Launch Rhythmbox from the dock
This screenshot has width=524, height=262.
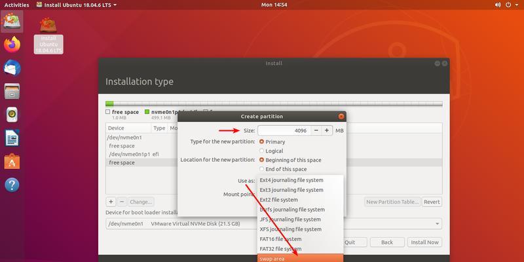tap(12, 115)
